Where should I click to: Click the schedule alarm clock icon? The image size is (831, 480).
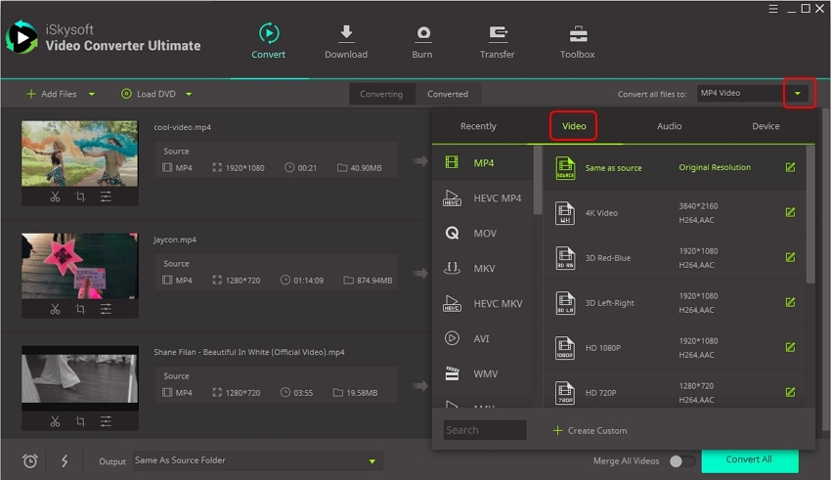(30, 460)
